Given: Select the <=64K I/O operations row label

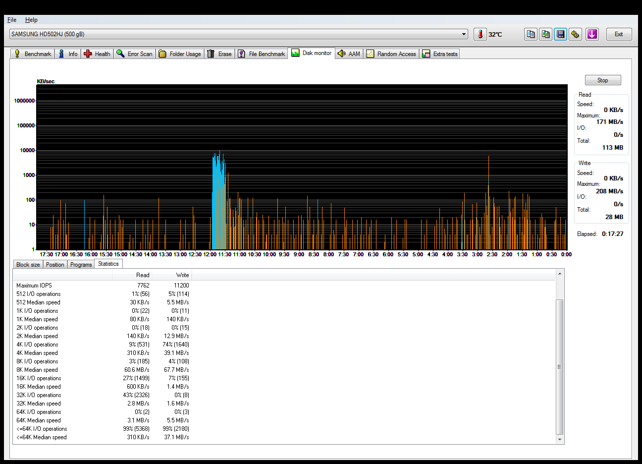Looking at the screenshot, I should [x=42, y=429].
